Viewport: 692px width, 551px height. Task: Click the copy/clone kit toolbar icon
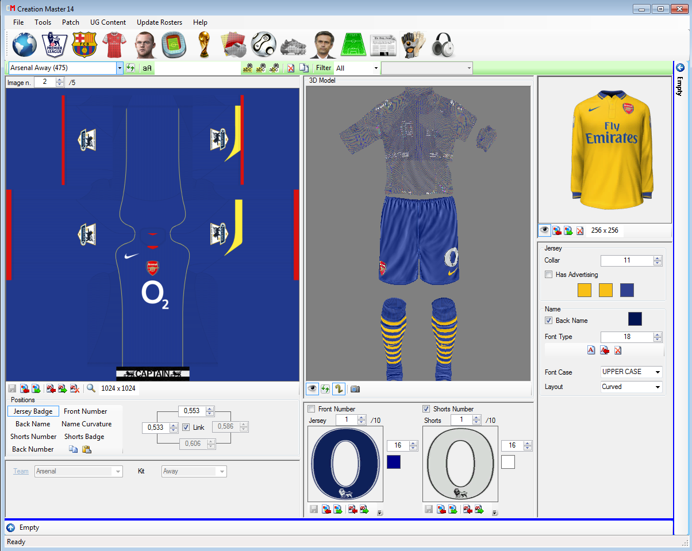point(304,68)
